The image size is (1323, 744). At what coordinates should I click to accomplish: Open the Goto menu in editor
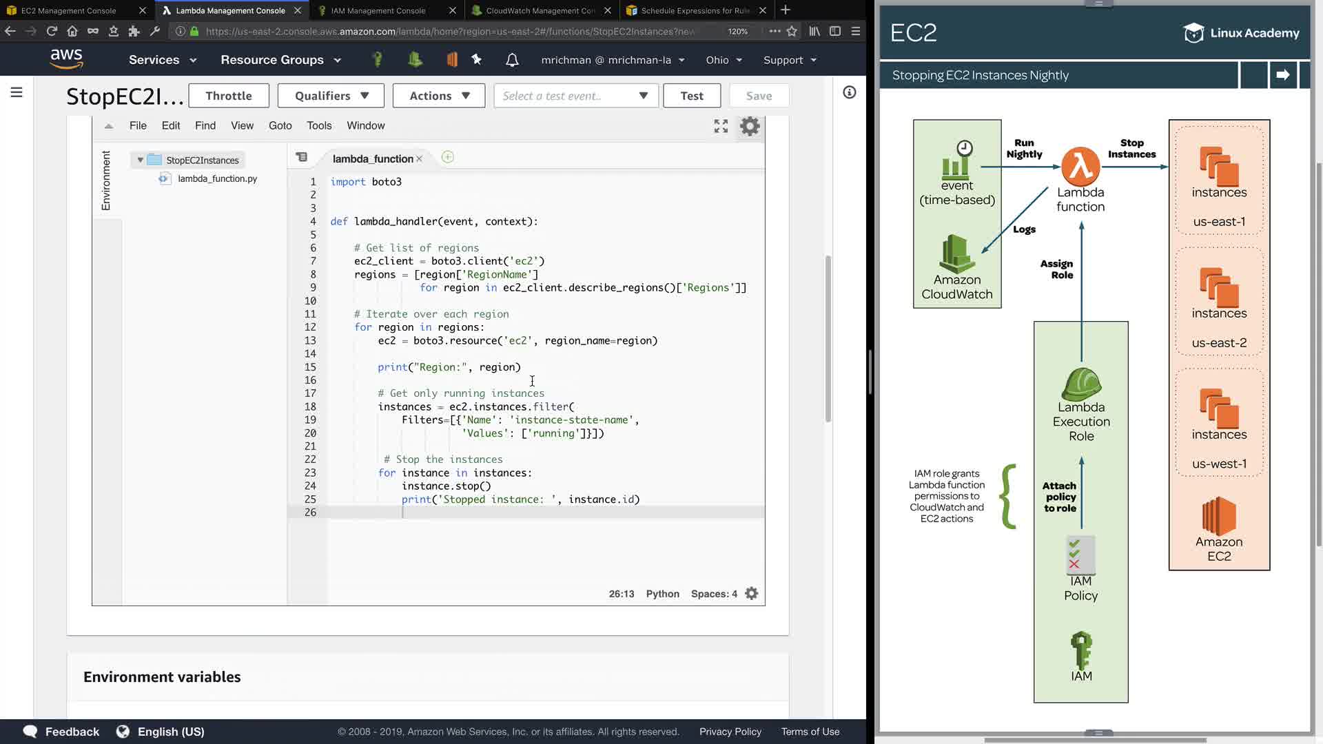280,125
